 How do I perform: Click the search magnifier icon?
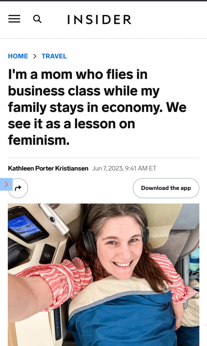(x=37, y=19)
